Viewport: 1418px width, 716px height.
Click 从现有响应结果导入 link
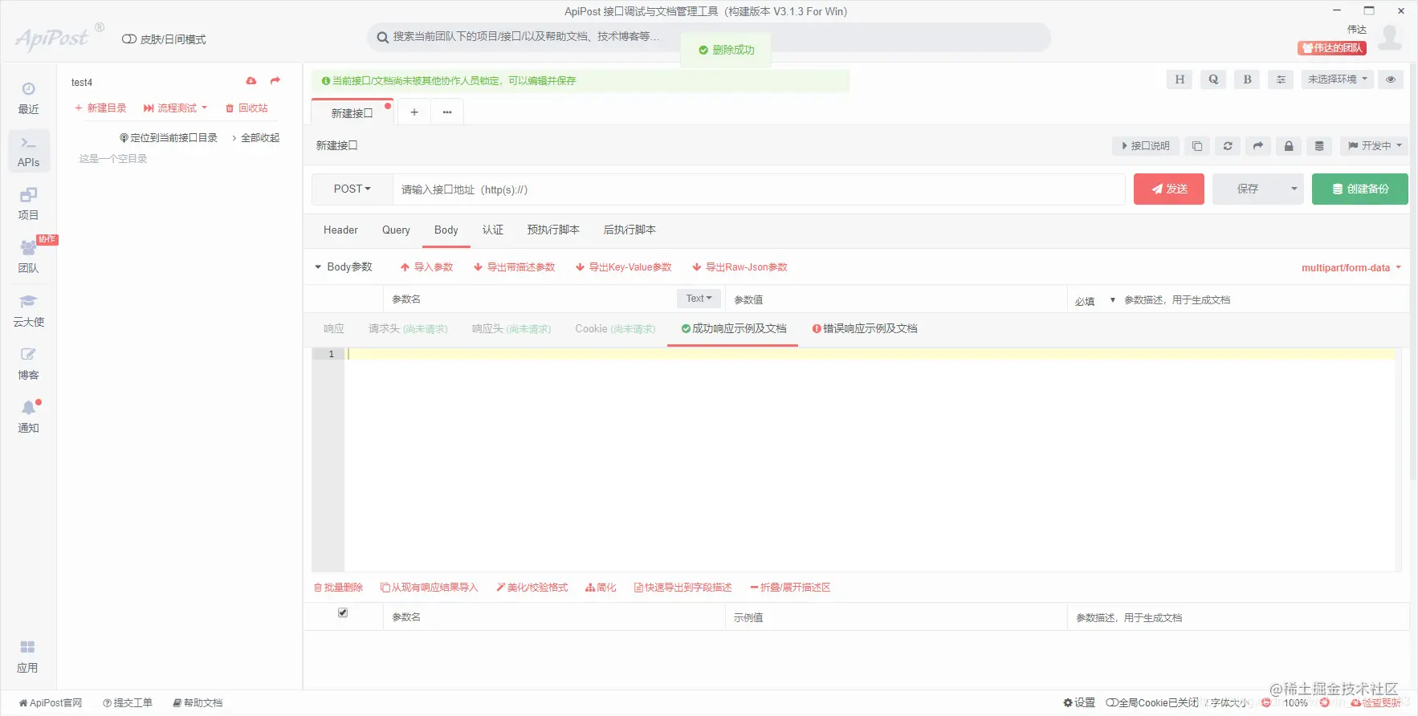point(430,588)
